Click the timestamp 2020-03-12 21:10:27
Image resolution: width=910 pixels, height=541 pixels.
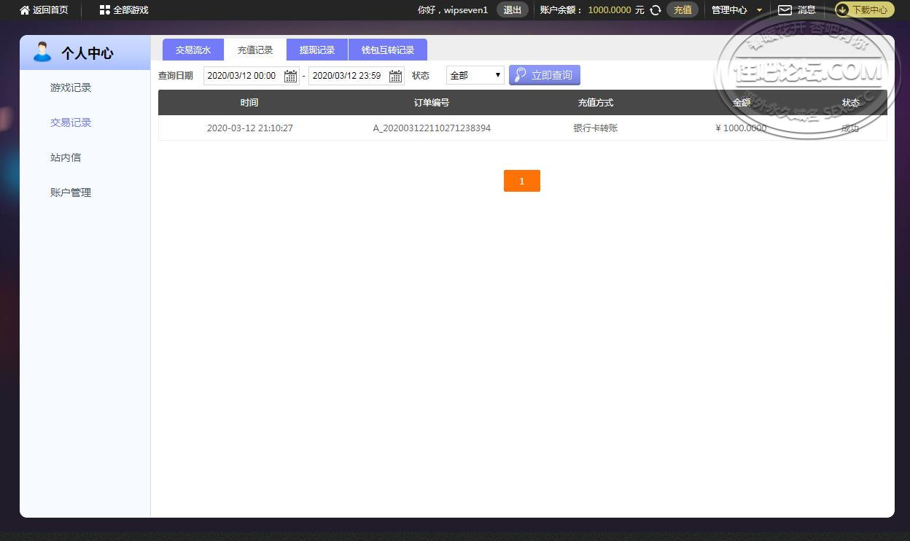[x=250, y=128]
